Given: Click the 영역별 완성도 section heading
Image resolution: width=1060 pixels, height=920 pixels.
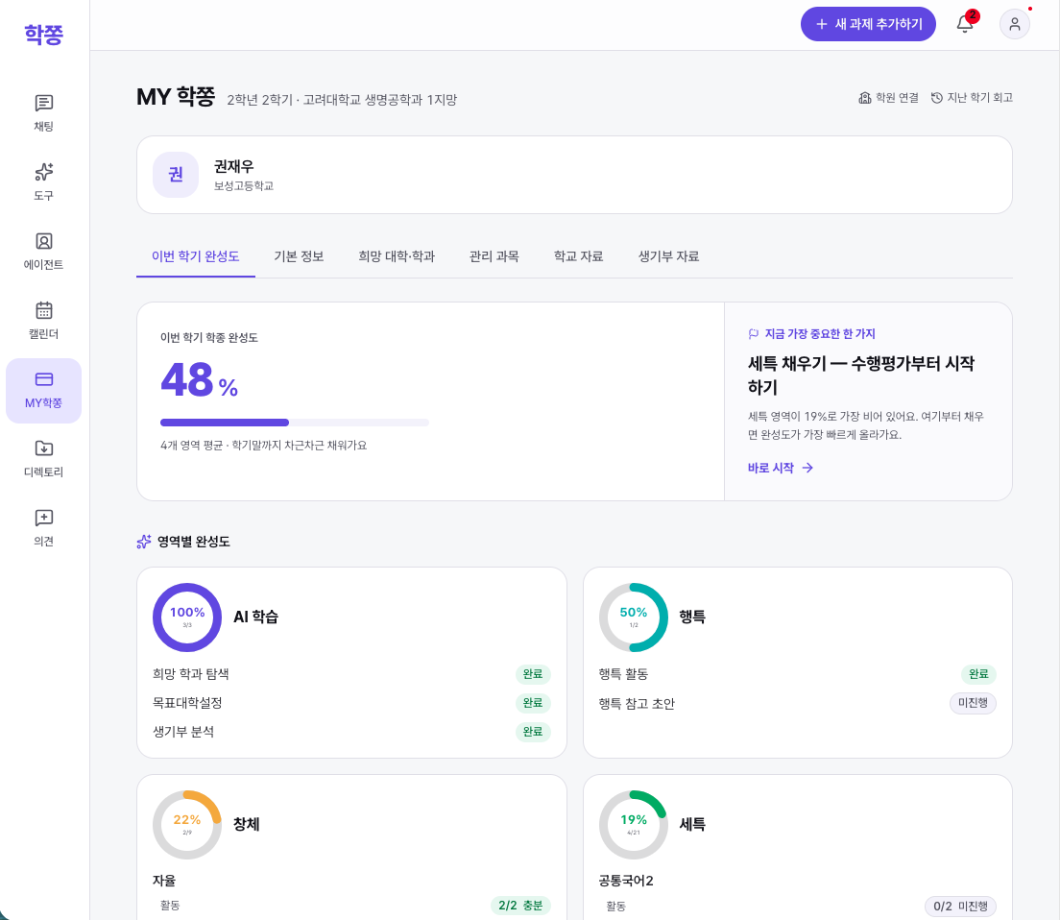Looking at the screenshot, I should [x=193, y=542].
